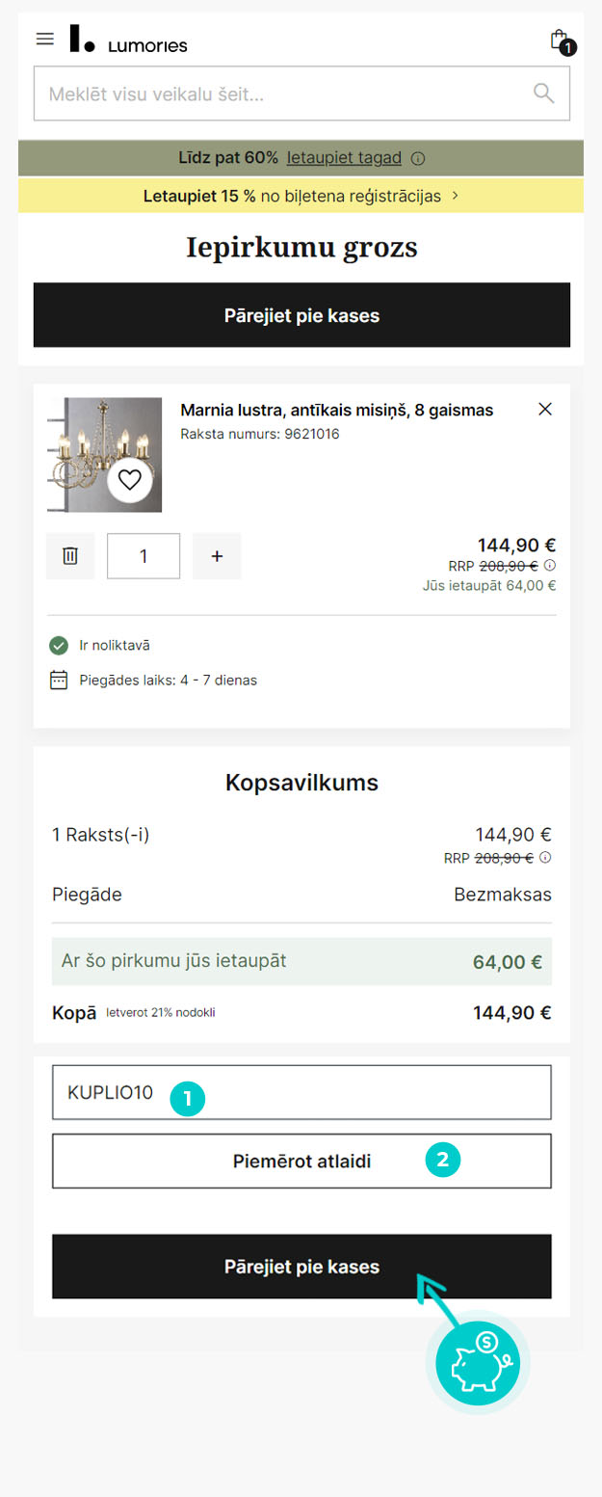602x1497 pixels.
Task: Show info next to item RRP price
Action: point(550,566)
